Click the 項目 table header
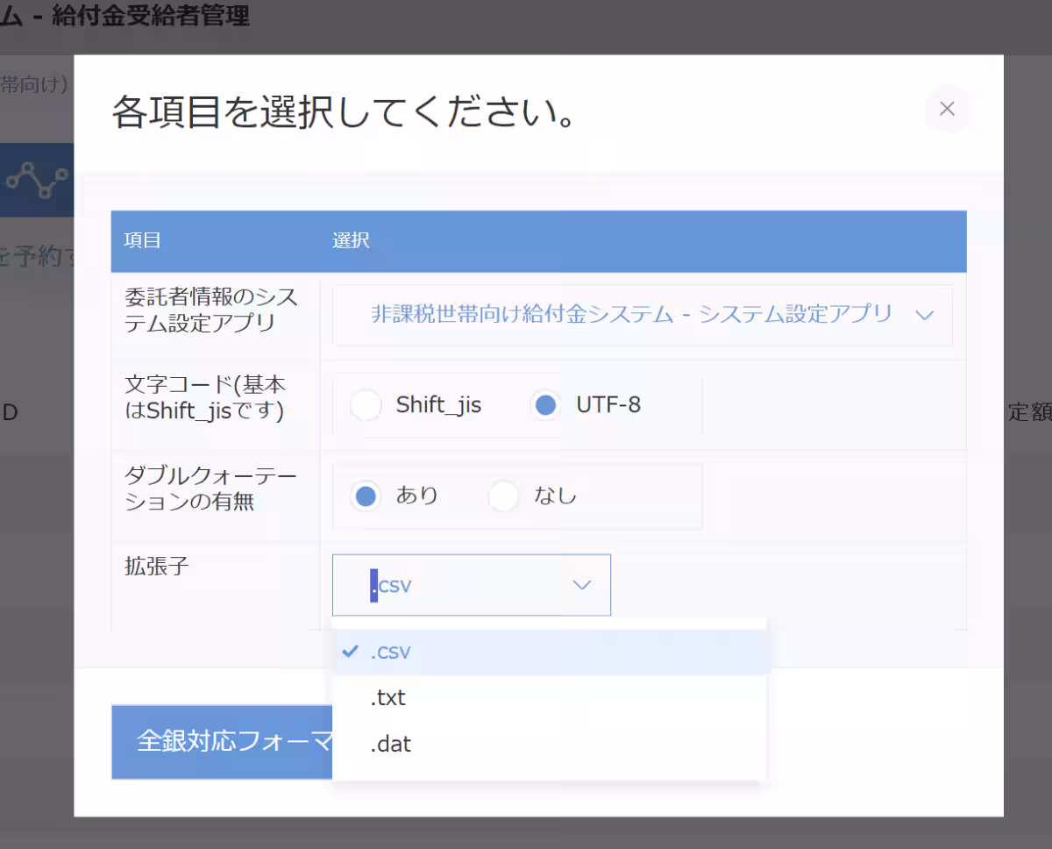Image resolution: width=1052 pixels, height=849 pixels. tap(141, 240)
